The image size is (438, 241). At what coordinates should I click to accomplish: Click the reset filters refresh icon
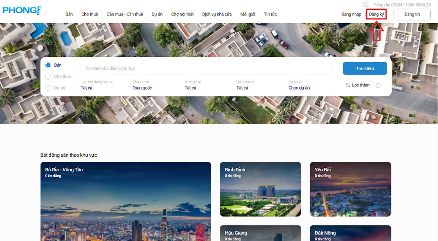pos(378,85)
